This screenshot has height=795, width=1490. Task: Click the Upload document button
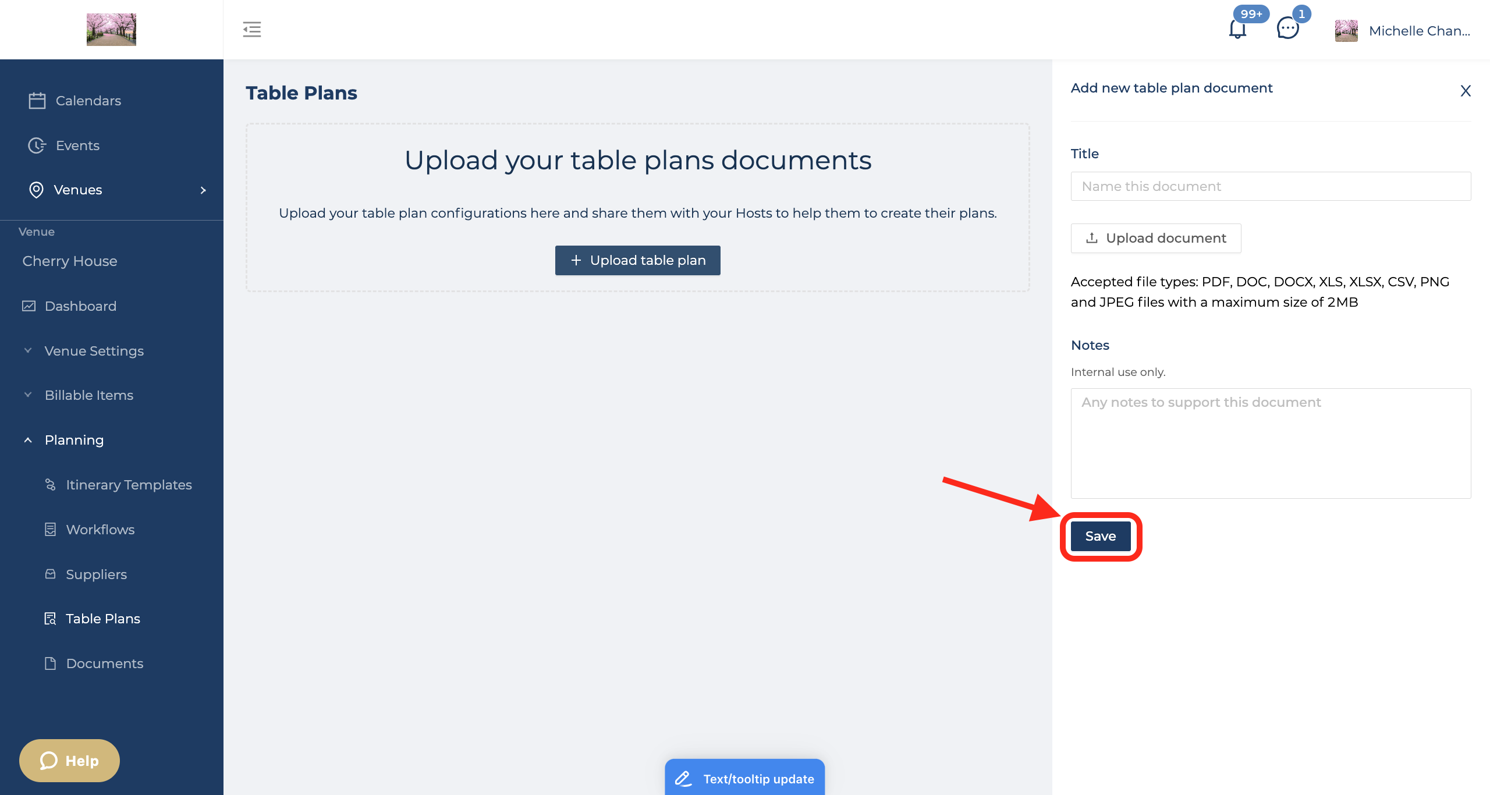click(1156, 238)
